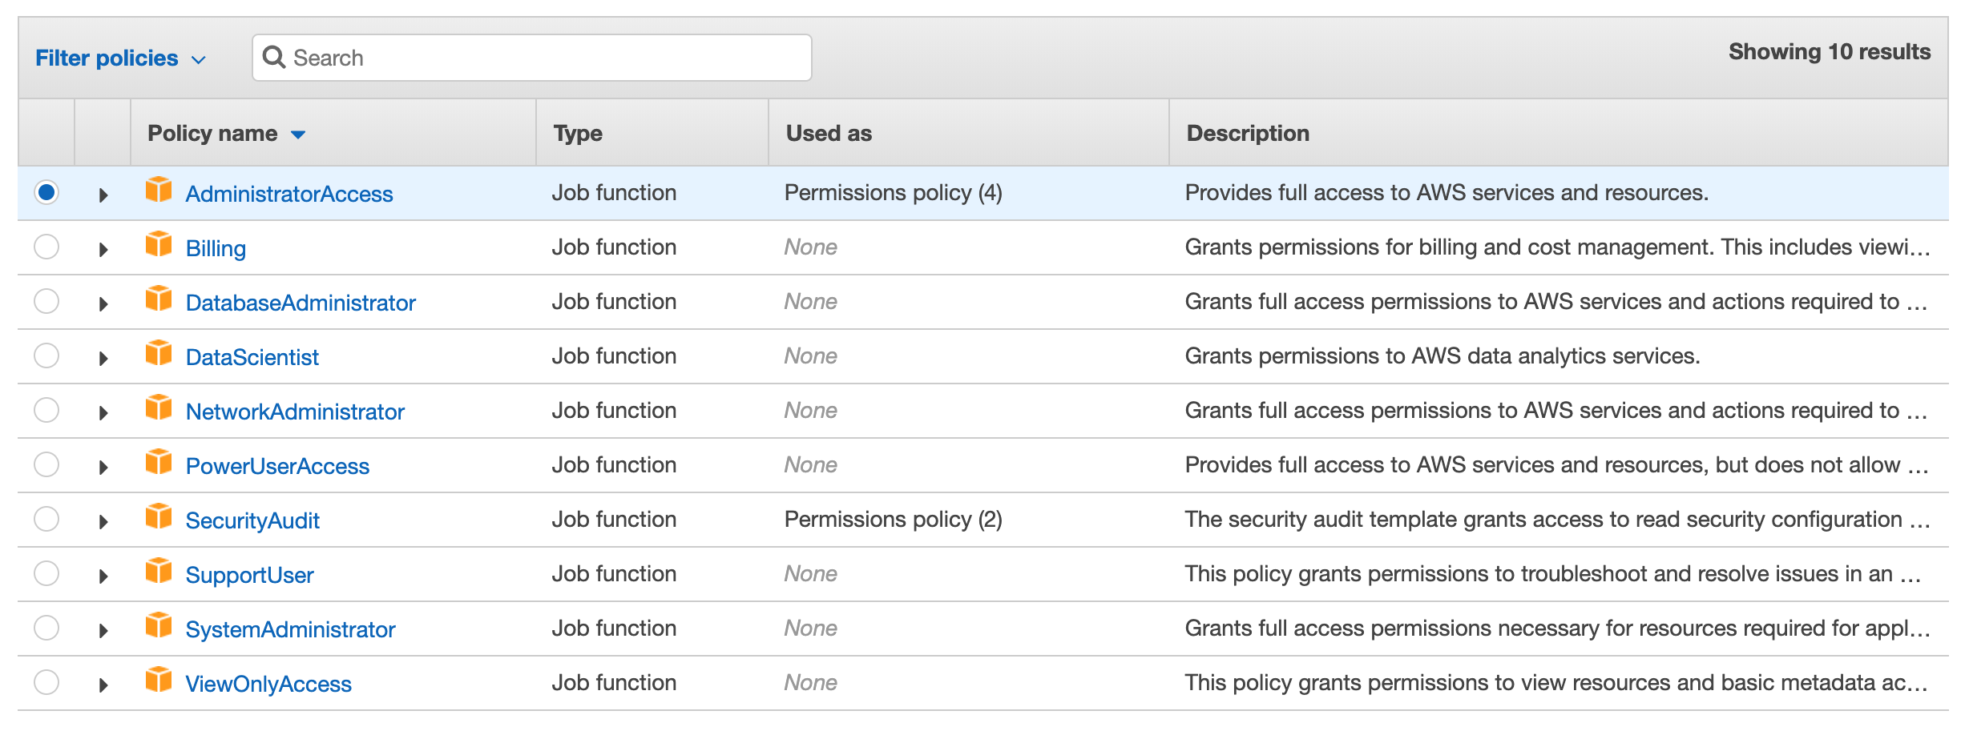This screenshot has width=1965, height=735.
Task: Expand the DatabaseAdministrator policy row
Action: [103, 303]
